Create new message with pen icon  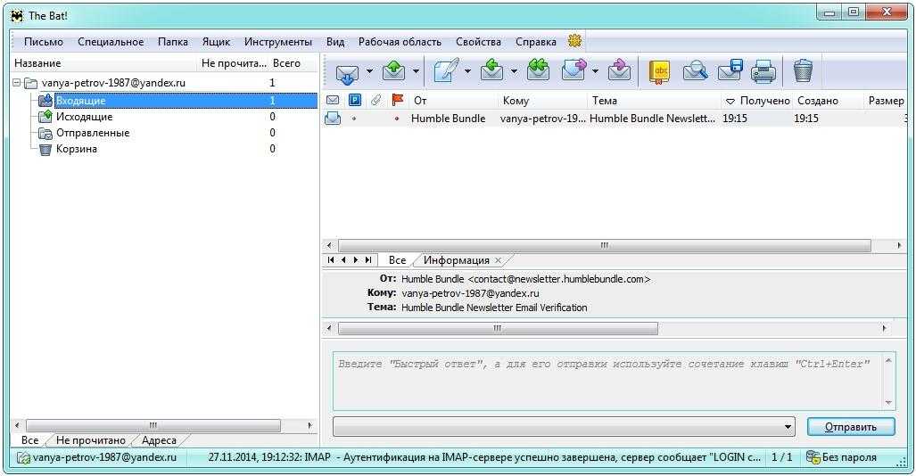[445, 70]
